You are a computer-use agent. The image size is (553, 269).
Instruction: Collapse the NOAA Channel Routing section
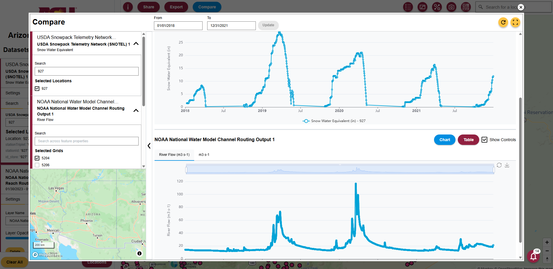pyautogui.click(x=136, y=111)
